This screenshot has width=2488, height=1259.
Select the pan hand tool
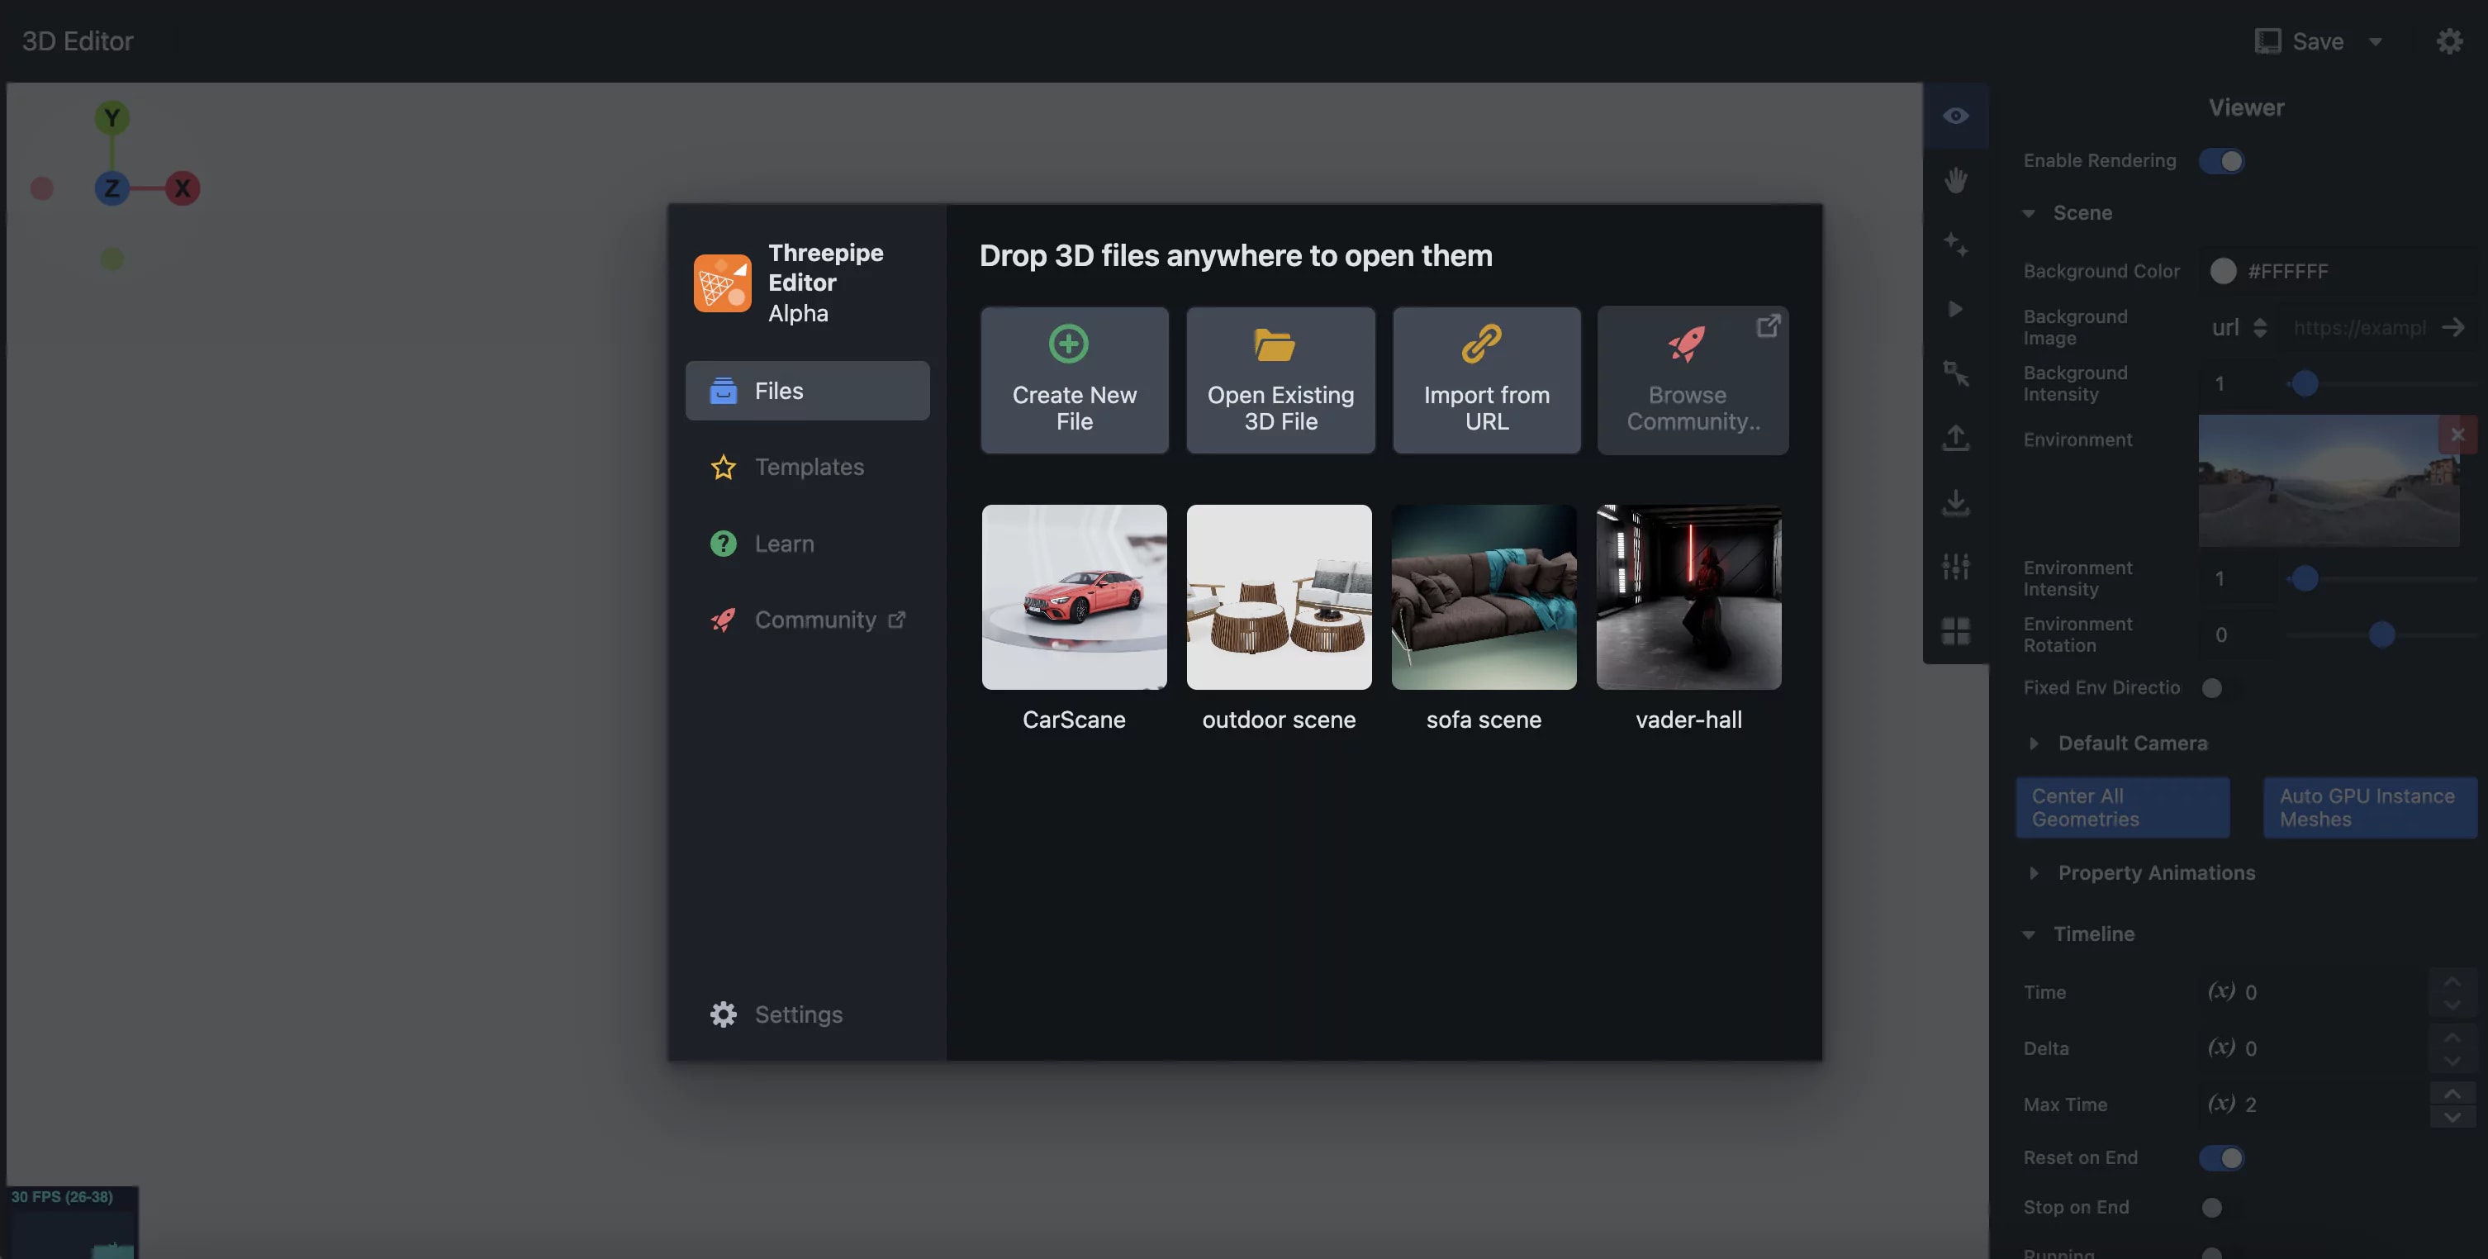(x=1957, y=180)
